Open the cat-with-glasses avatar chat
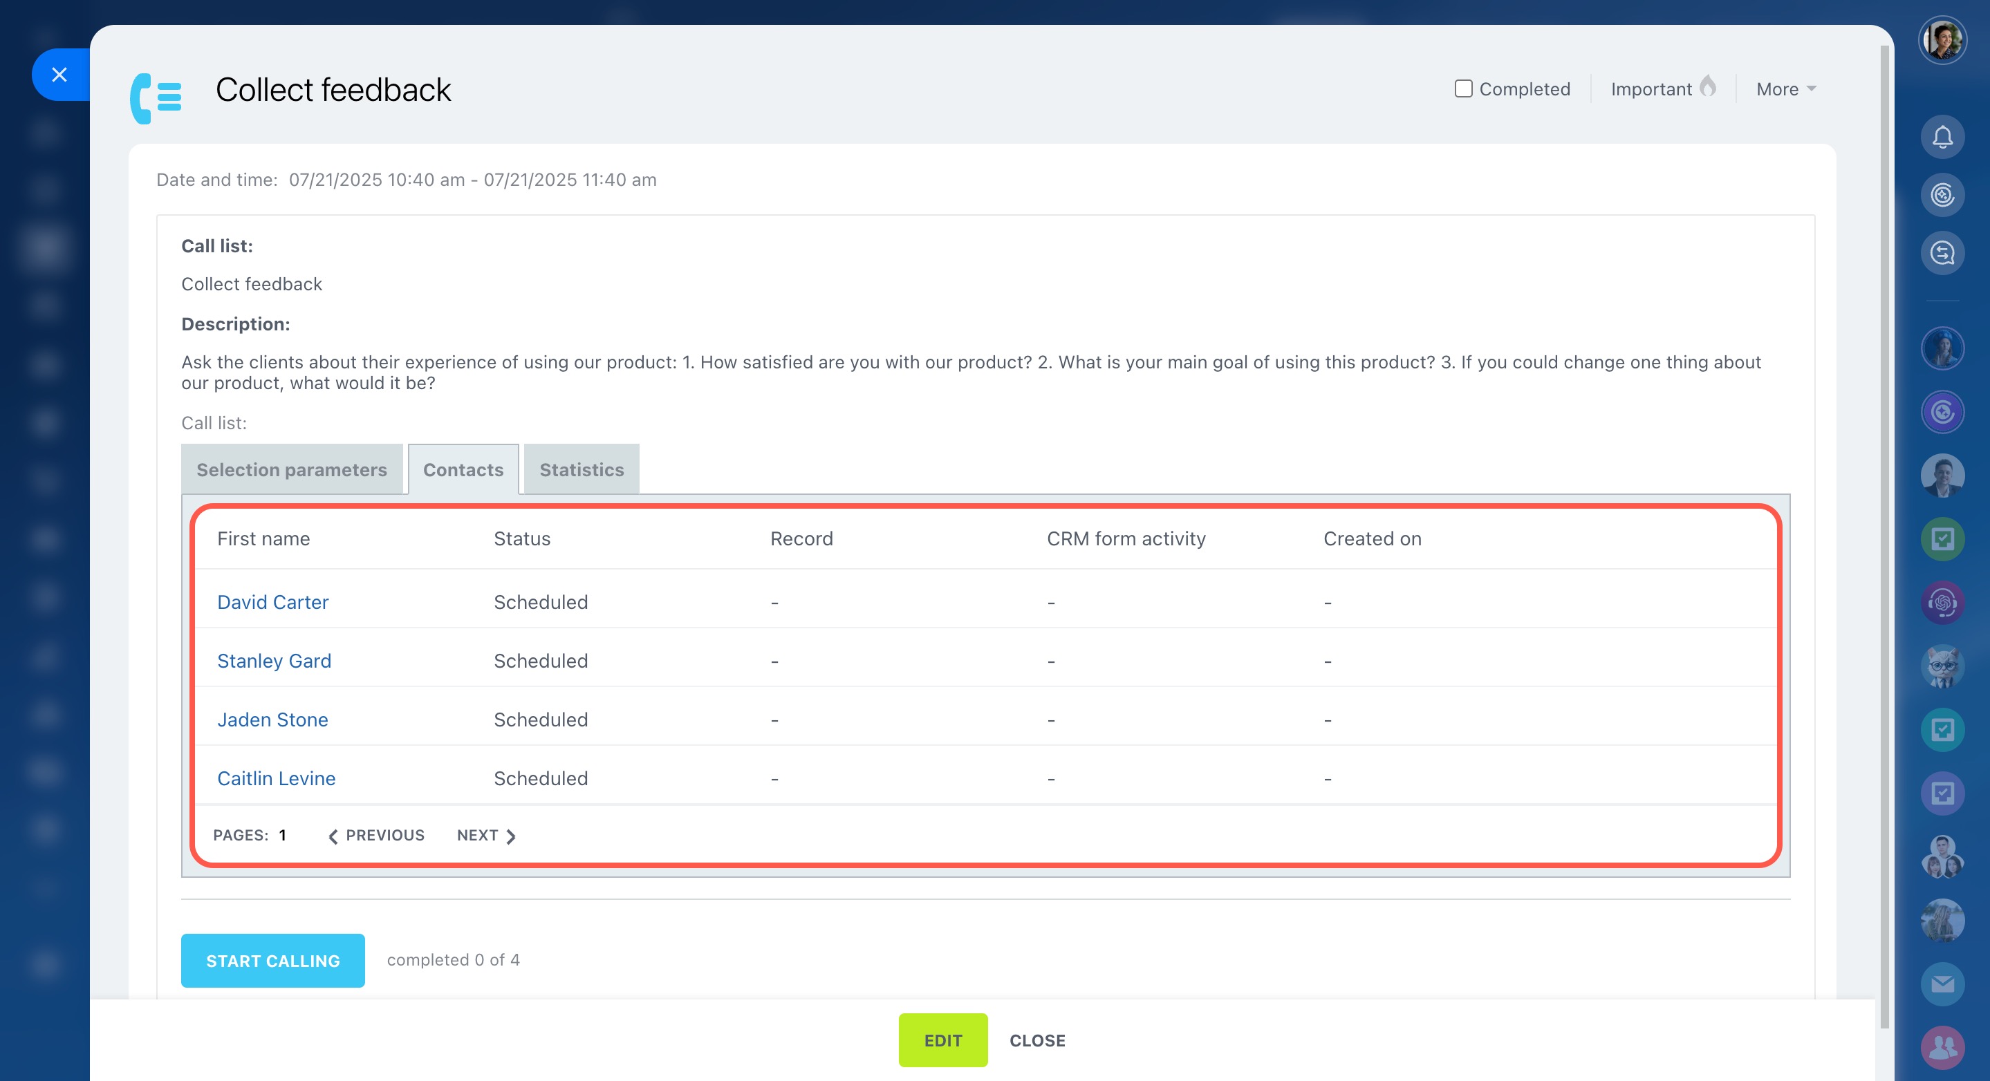 [1942, 666]
